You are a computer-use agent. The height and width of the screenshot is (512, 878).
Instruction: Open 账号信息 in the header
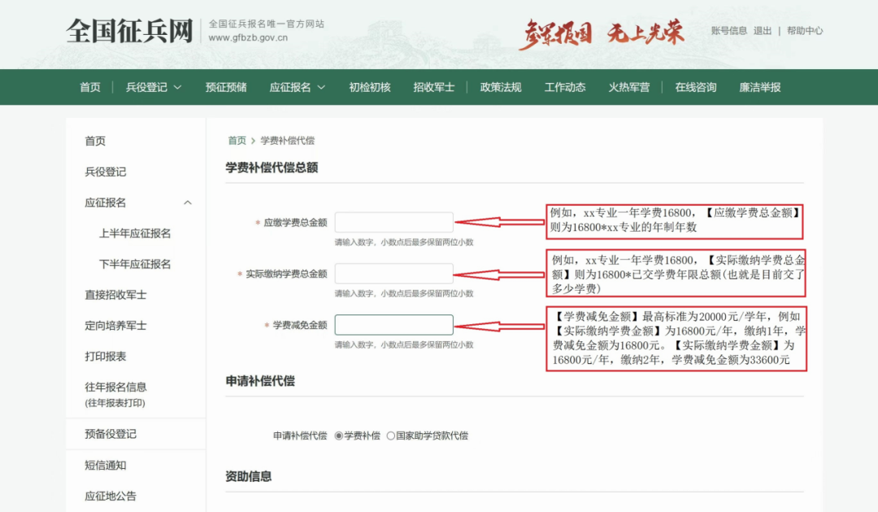point(728,31)
